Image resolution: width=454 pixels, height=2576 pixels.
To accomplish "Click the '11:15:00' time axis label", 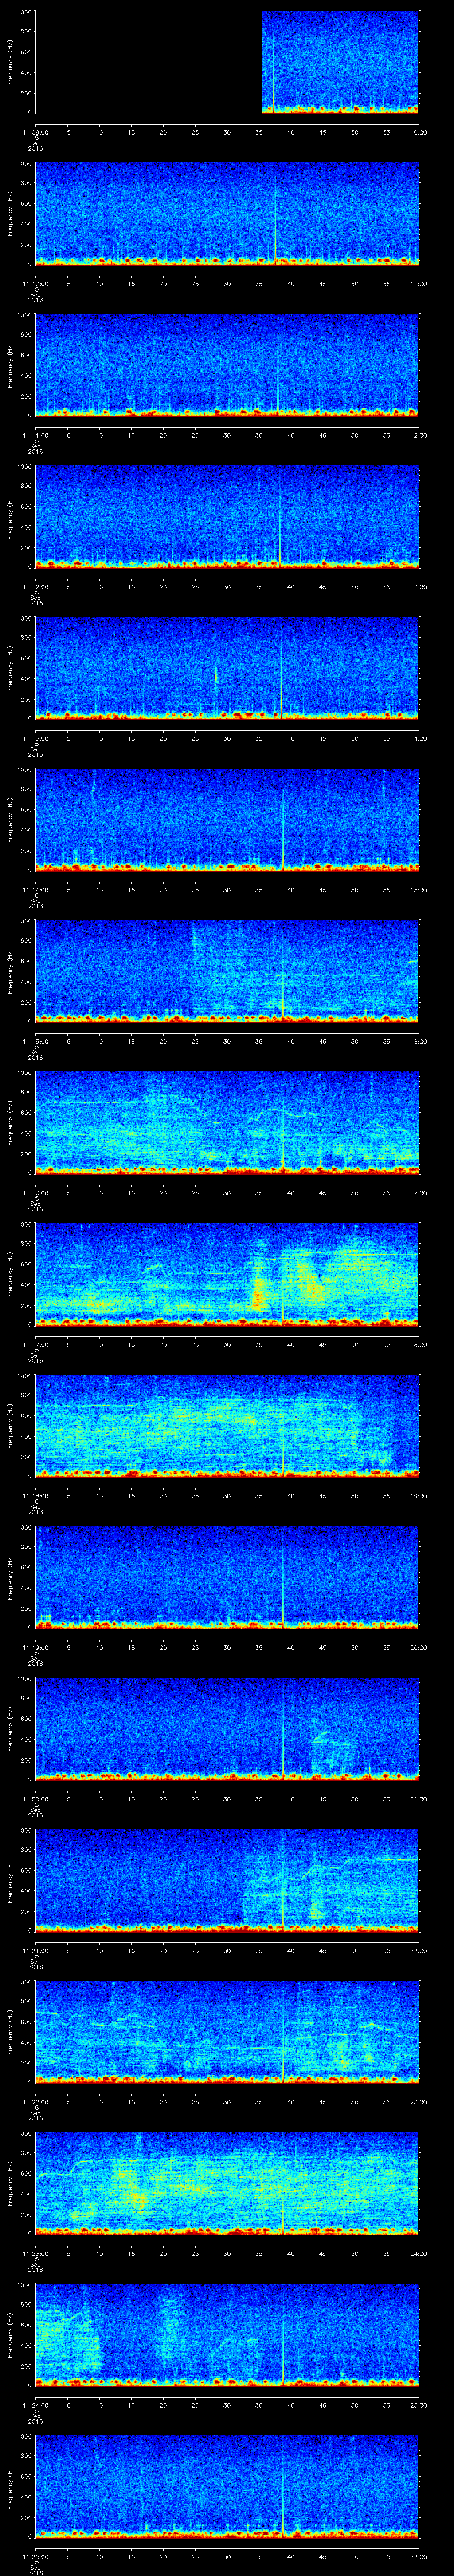I will tap(36, 1041).
